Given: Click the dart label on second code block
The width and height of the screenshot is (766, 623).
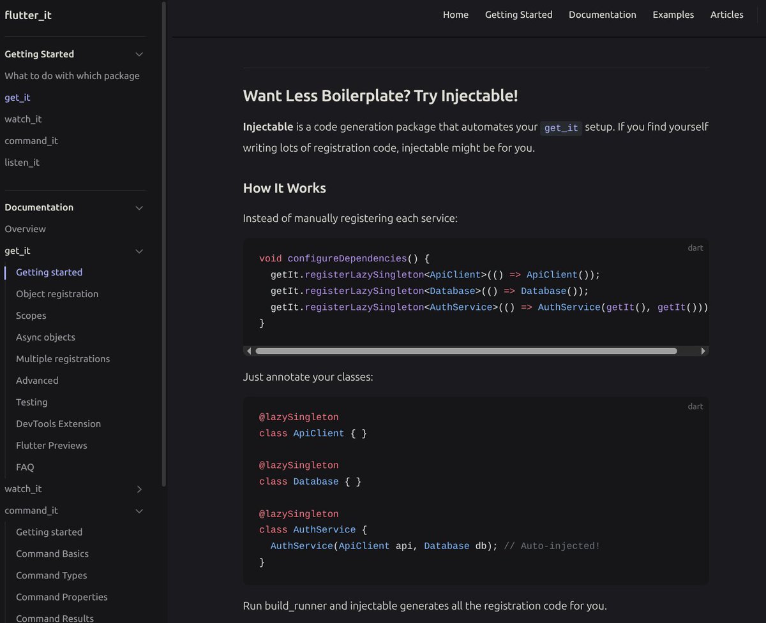Looking at the screenshot, I should (x=695, y=407).
